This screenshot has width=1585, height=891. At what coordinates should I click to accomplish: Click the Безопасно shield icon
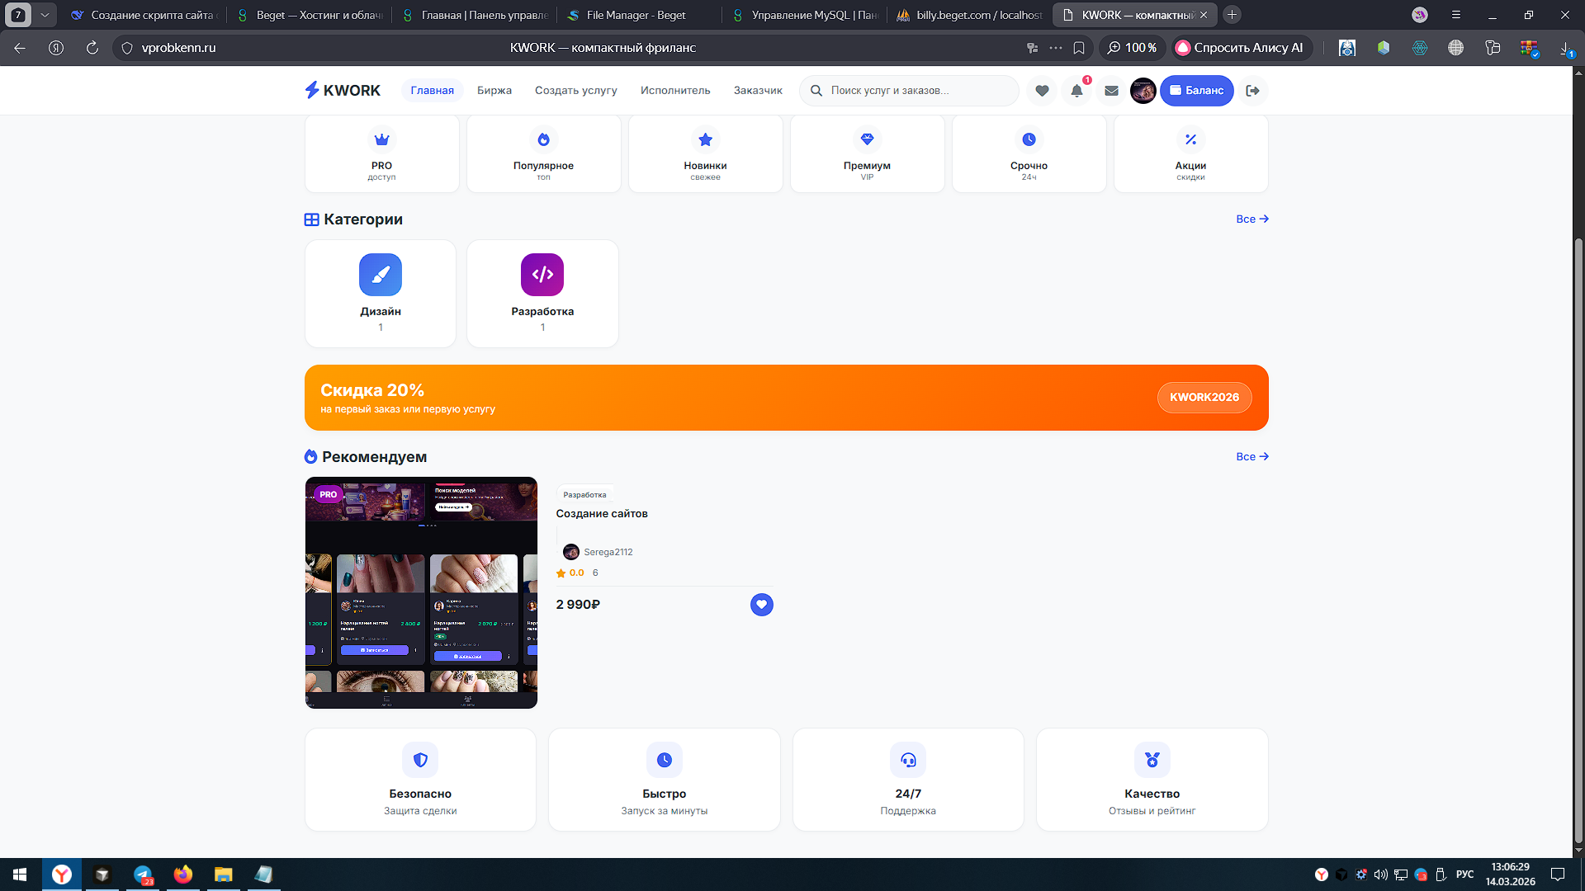tap(420, 760)
